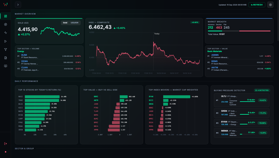Select the Gold toggle option
Screen dimensions: 279x158
click(x=65, y=23)
